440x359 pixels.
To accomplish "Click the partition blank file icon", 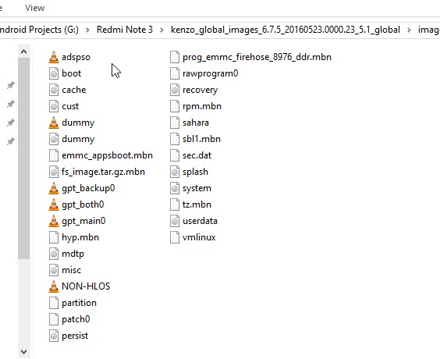I will click(54, 303).
